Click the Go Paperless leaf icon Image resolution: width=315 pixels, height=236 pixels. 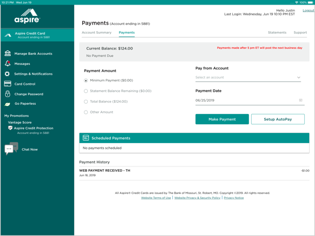pos(7,104)
